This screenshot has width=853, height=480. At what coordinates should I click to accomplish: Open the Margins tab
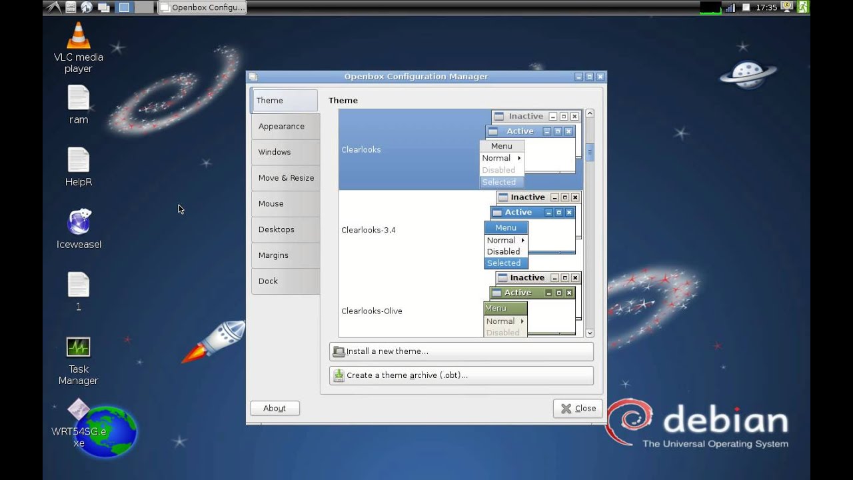(x=285, y=255)
